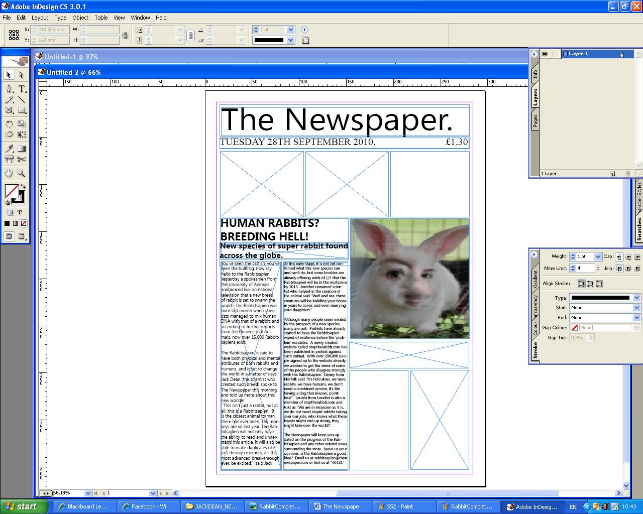Screen dimensions: 643x514
Task: Select the Pen tool
Action: point(10,88)
